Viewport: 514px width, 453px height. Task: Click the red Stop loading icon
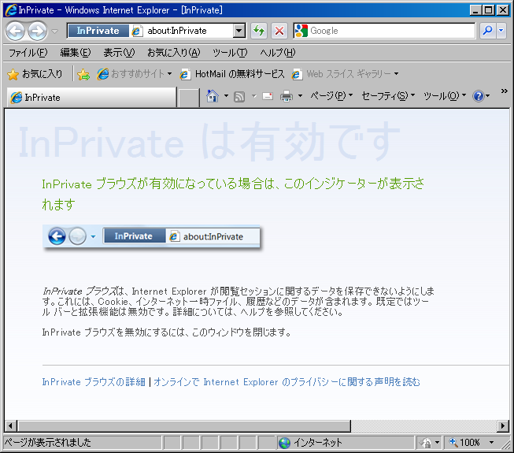coord(279,31)
